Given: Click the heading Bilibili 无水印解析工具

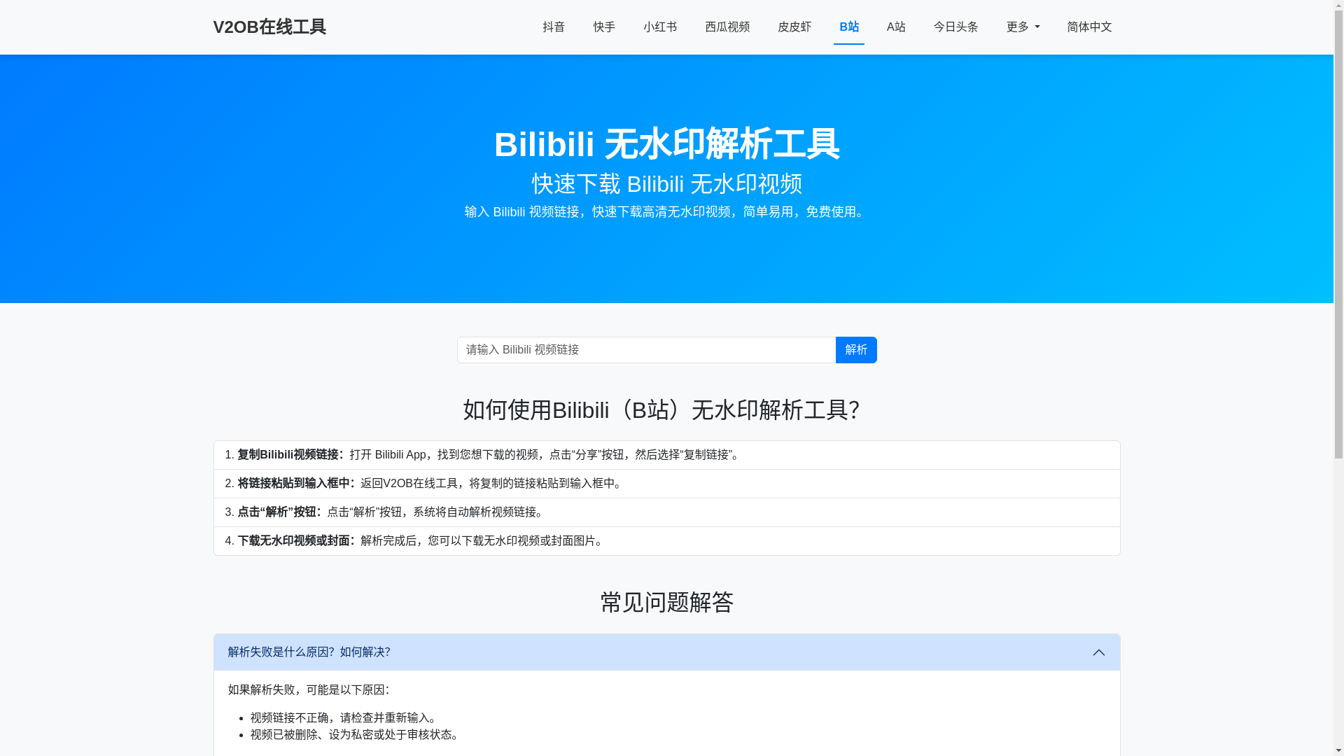Looking at the screenshot, I should [x=666, y=144].
